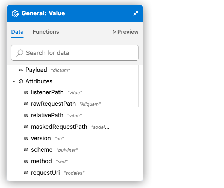Select the scheme attribute
This screenshot has width=224, height=188.
[42, 150]
